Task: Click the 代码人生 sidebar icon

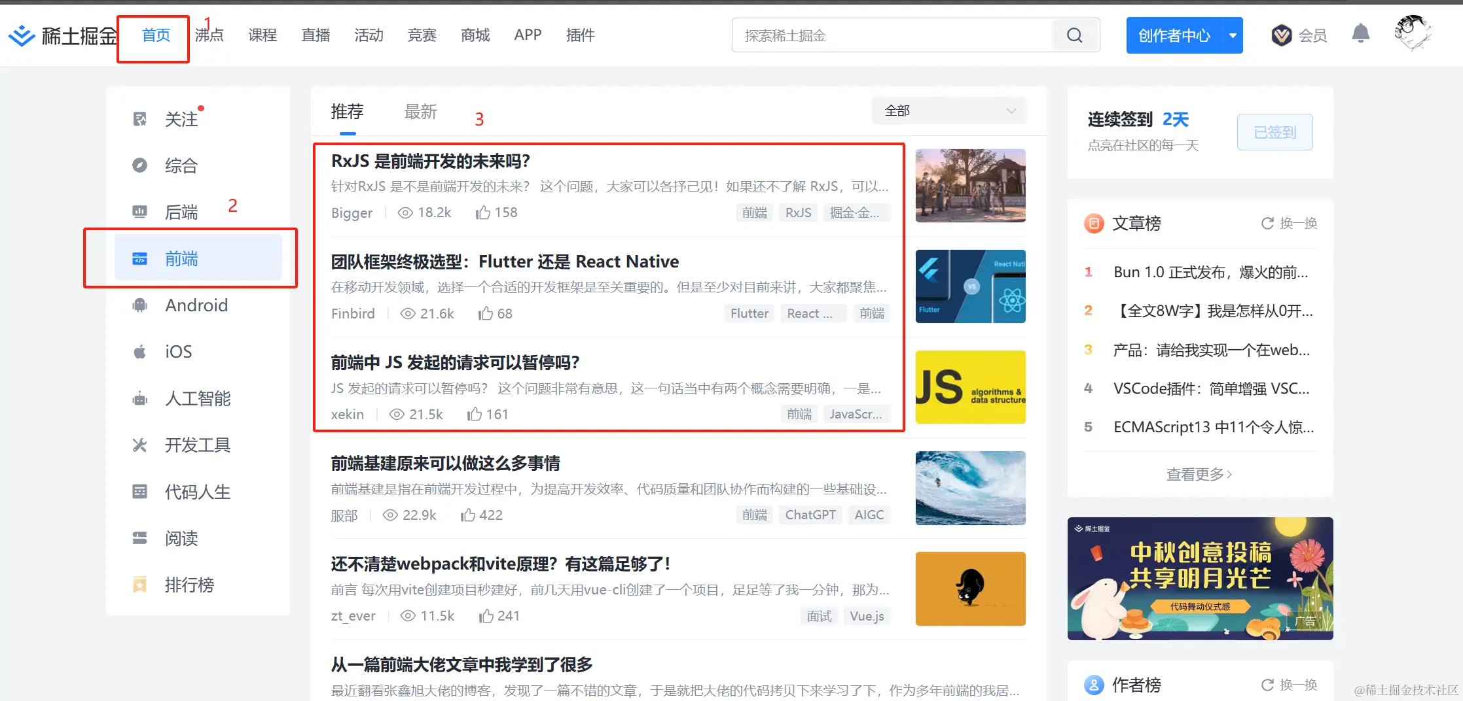Action: tap(140, 492)
